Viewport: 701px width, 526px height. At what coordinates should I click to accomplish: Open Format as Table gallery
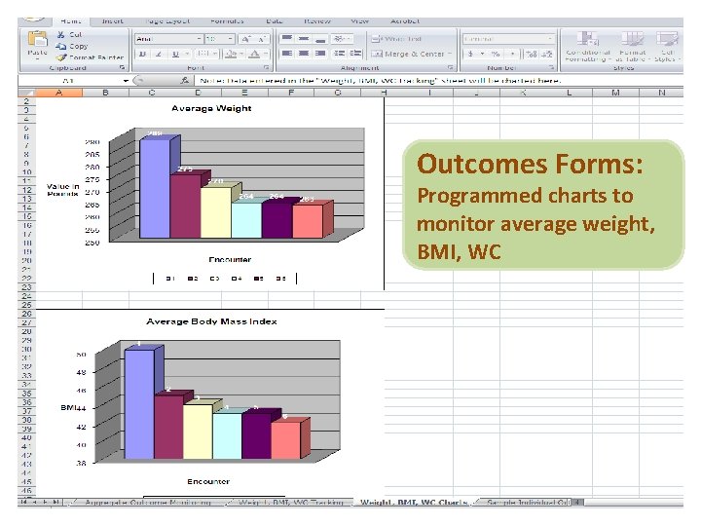pos(631,47)
